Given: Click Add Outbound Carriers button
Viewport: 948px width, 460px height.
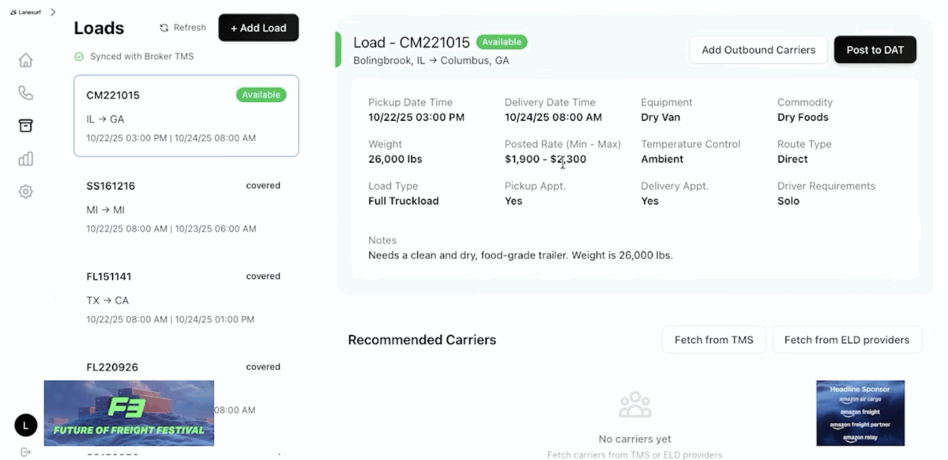Looking at the screenshot, I should [758, 50].
